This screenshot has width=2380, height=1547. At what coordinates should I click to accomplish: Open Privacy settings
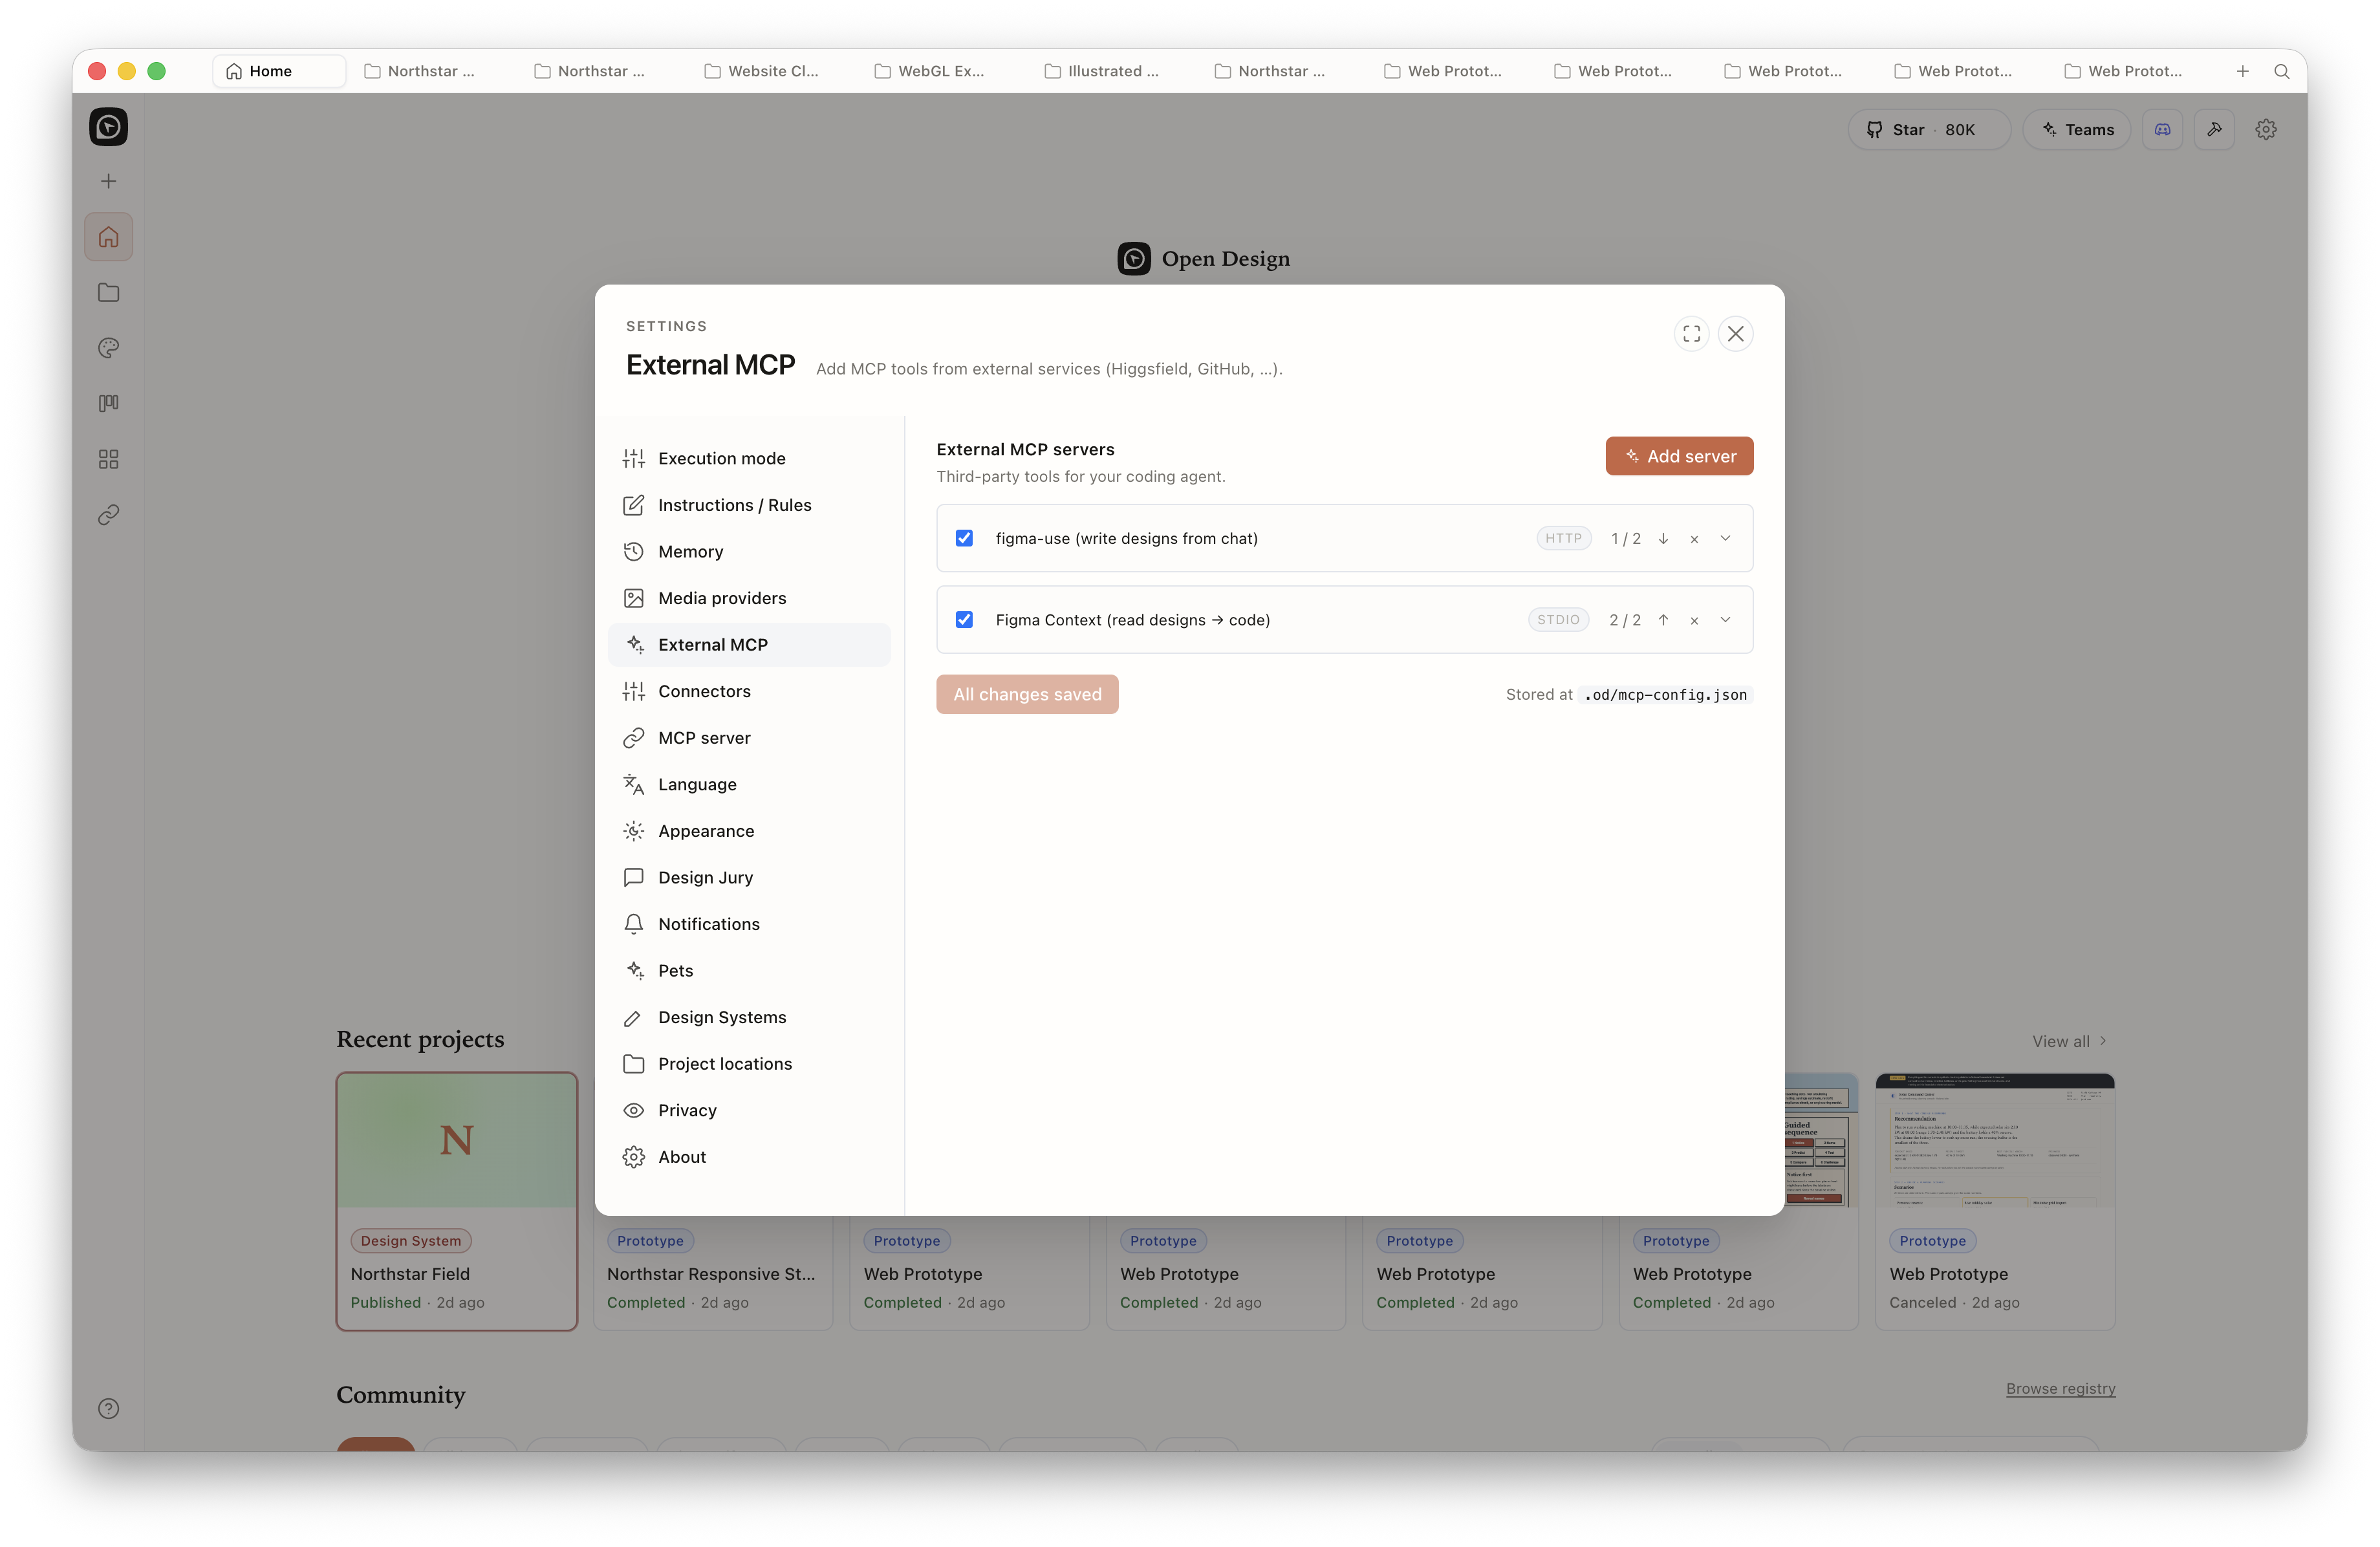coord(749,1110)
